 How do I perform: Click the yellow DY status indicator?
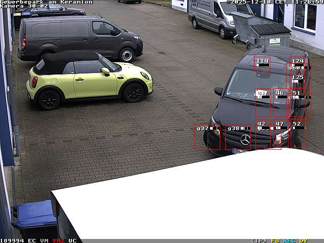[x=303, y=240]
